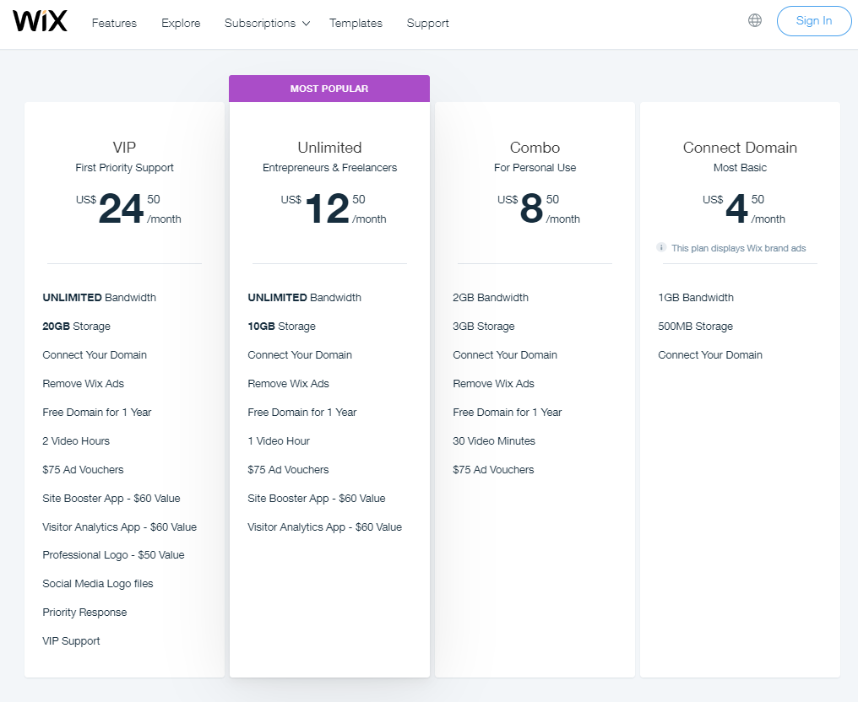Click 'Free Domain for 1 Year' in Unlimited plan
The width and height of the screenshot is (858, 702).
pyautogui.click(x=301, y=413)
